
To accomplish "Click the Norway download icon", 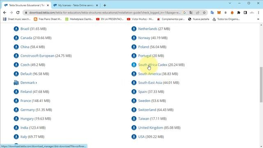I will click(134, 38).
